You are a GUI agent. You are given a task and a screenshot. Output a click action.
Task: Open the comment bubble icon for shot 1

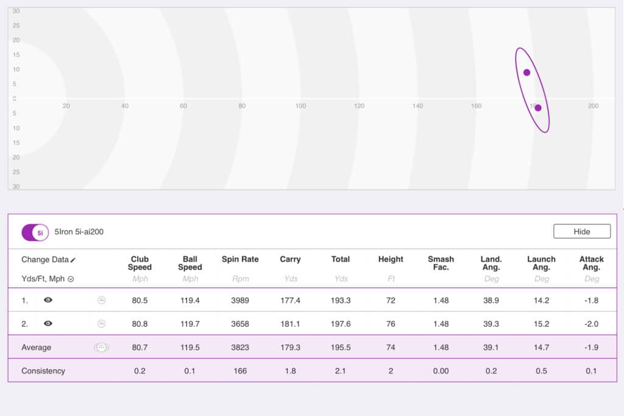101,299
